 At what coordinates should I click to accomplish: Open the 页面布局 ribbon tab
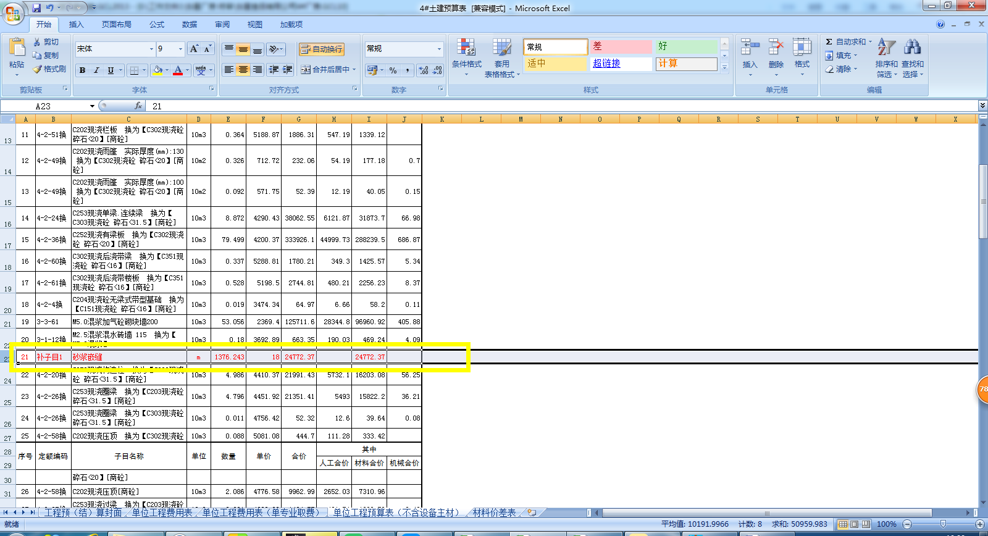coord(117,25)
